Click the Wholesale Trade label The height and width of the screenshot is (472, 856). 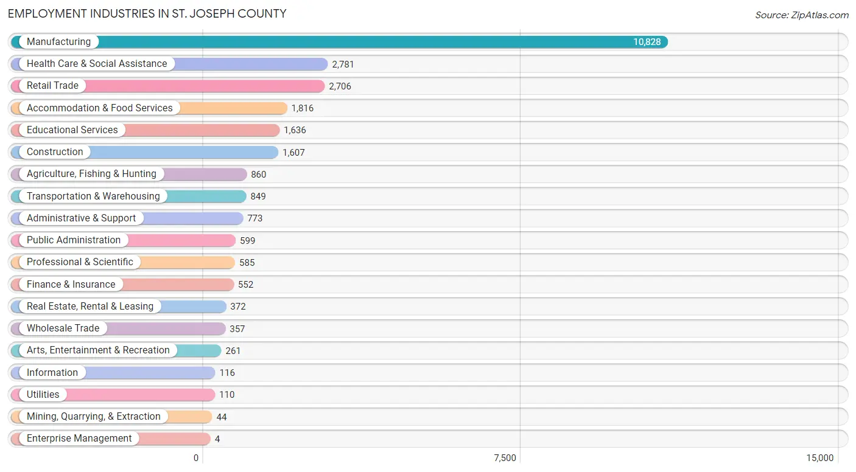(x=63, y=328)
